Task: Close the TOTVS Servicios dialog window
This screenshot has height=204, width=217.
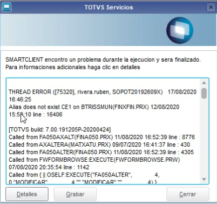Action: click(x=211, y=8)
